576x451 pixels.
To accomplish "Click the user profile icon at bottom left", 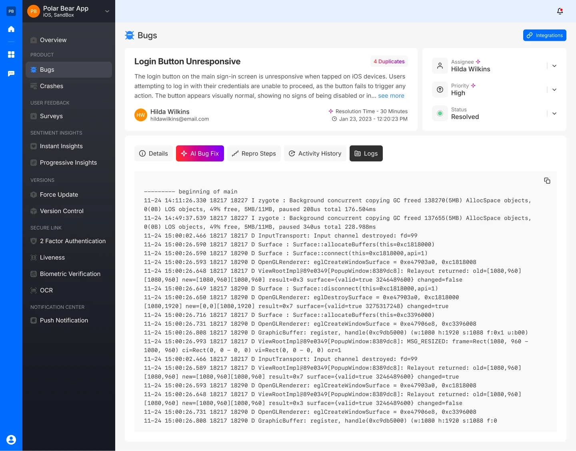I will point(11,439).
